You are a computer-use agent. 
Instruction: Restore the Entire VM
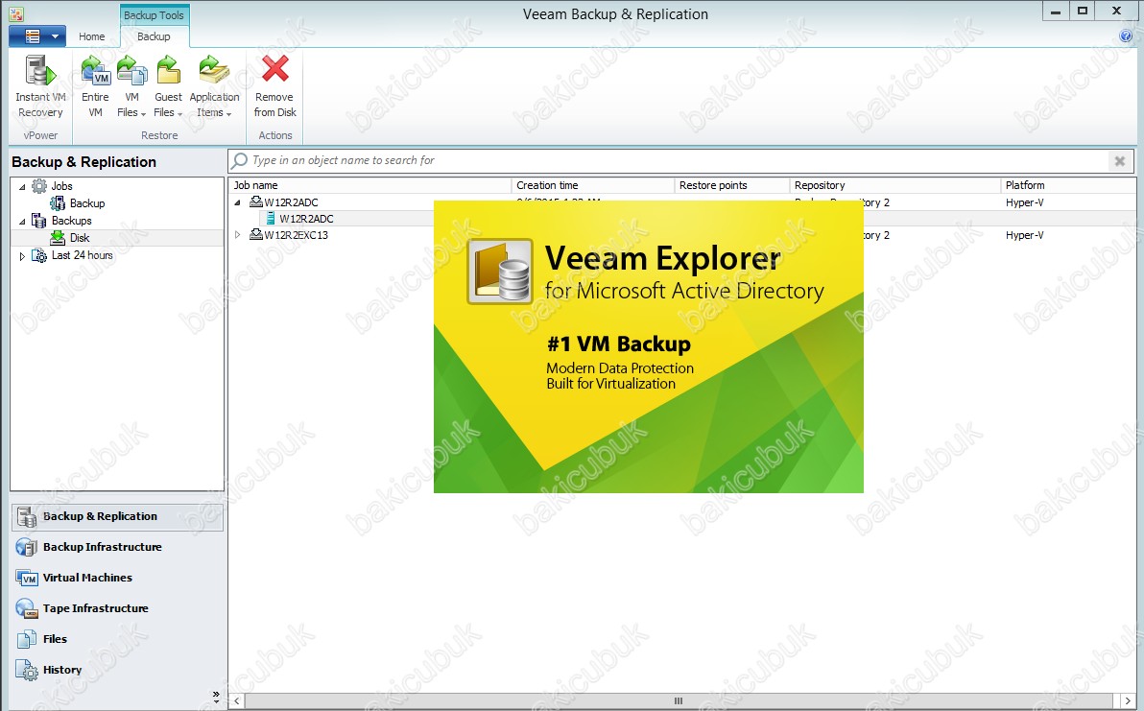[96, 86]
